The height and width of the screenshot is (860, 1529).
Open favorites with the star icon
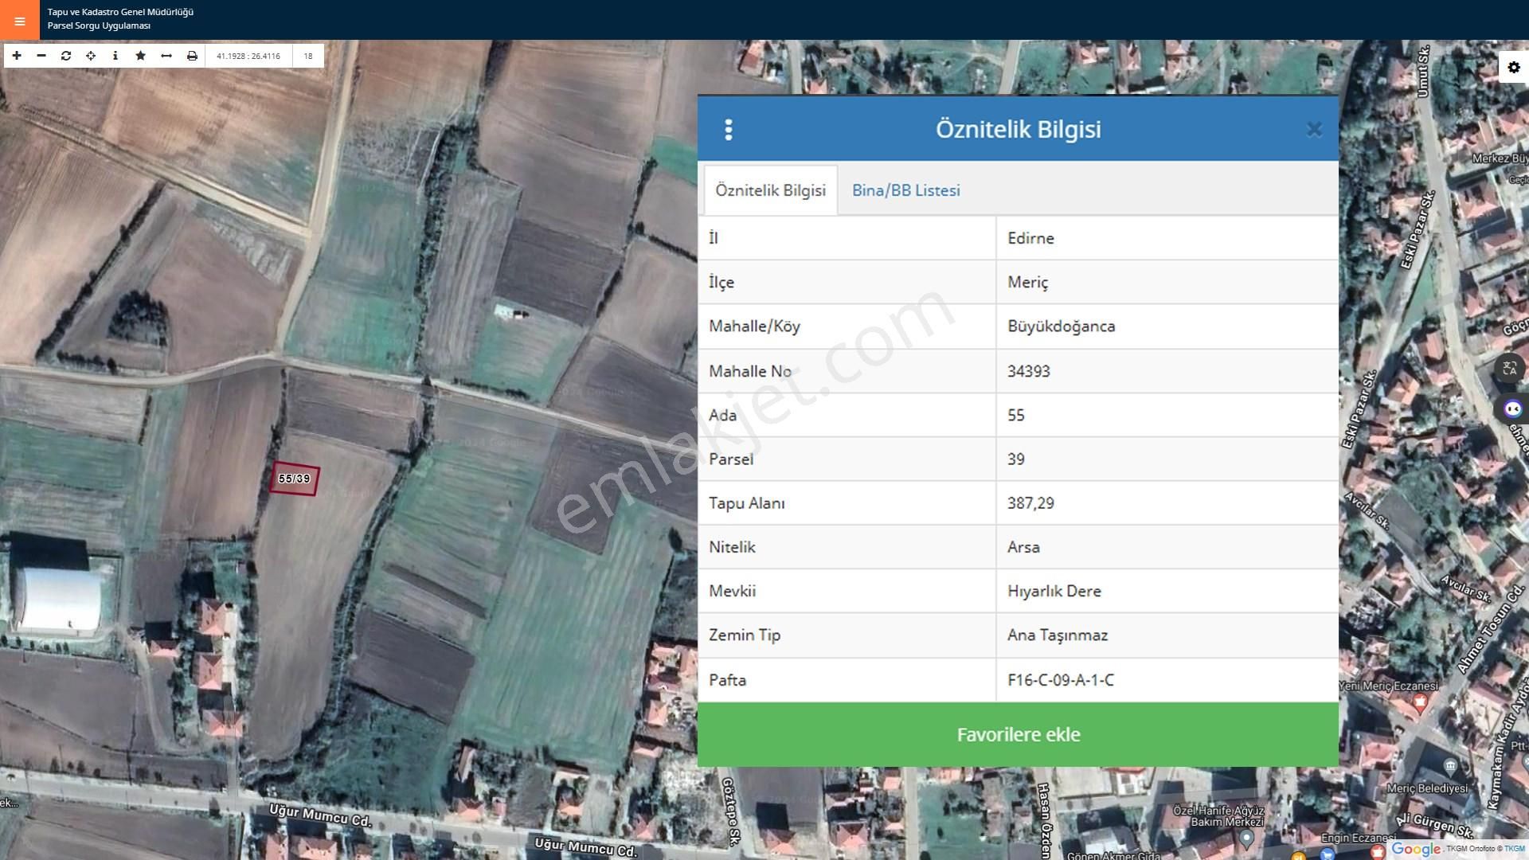(141, 56)
